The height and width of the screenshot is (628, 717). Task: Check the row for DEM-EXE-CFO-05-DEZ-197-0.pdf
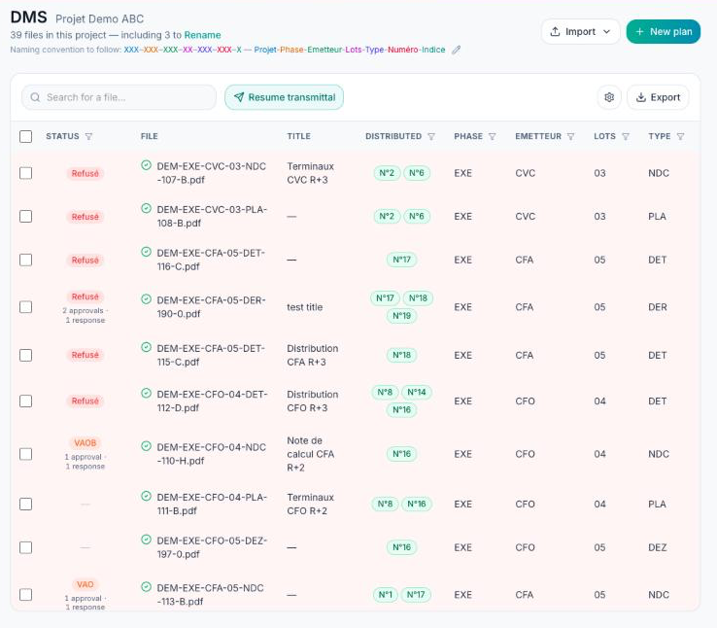[x=25, y=547]
